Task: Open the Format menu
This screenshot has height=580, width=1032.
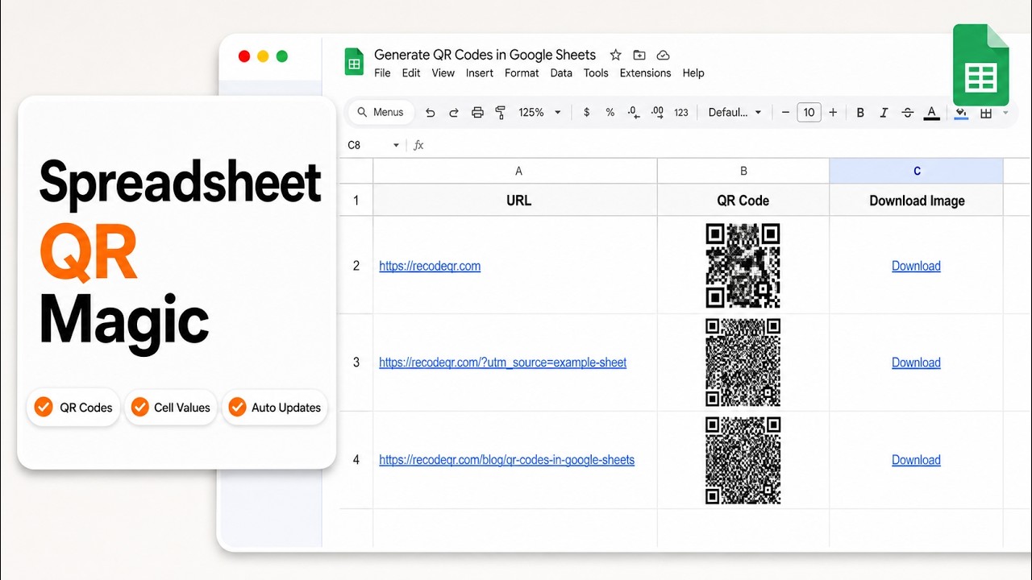Action: (522, 72)
